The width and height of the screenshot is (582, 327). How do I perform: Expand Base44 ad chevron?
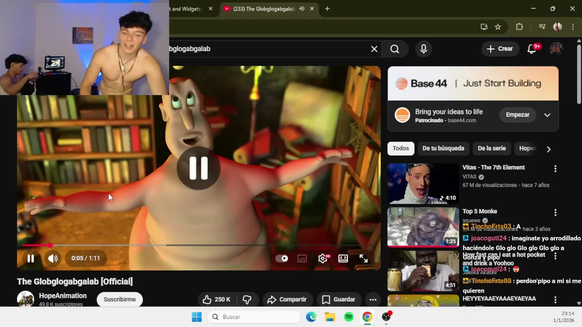tap(547, 115)
